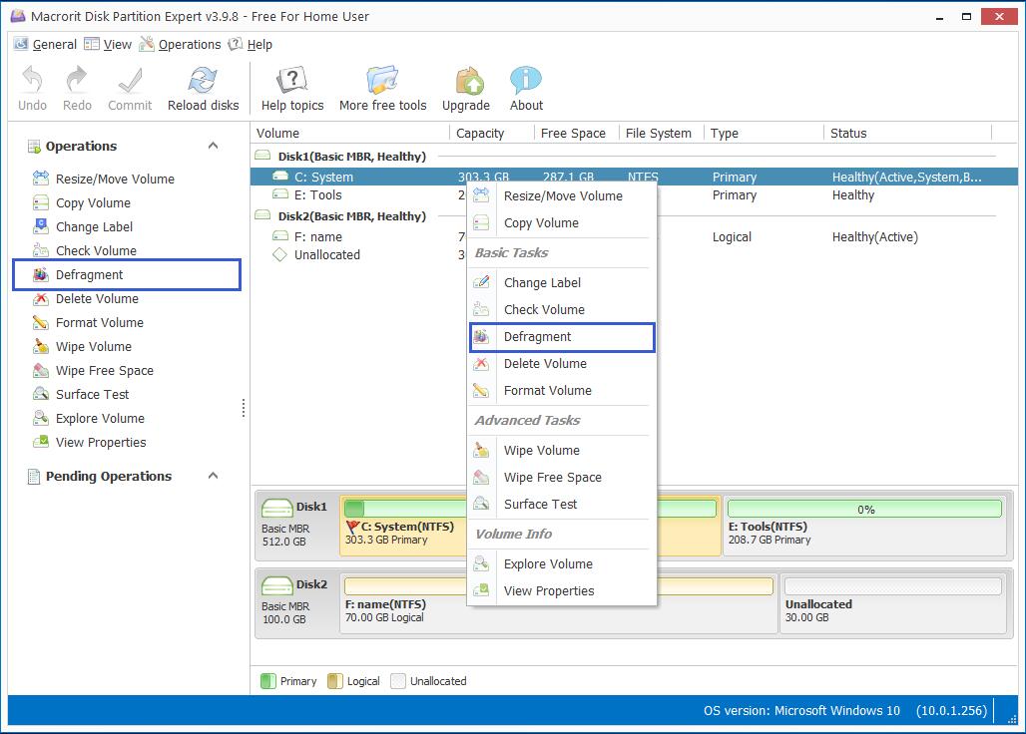Click the Disk2 Basic MBR disk label

pos(295,602)
